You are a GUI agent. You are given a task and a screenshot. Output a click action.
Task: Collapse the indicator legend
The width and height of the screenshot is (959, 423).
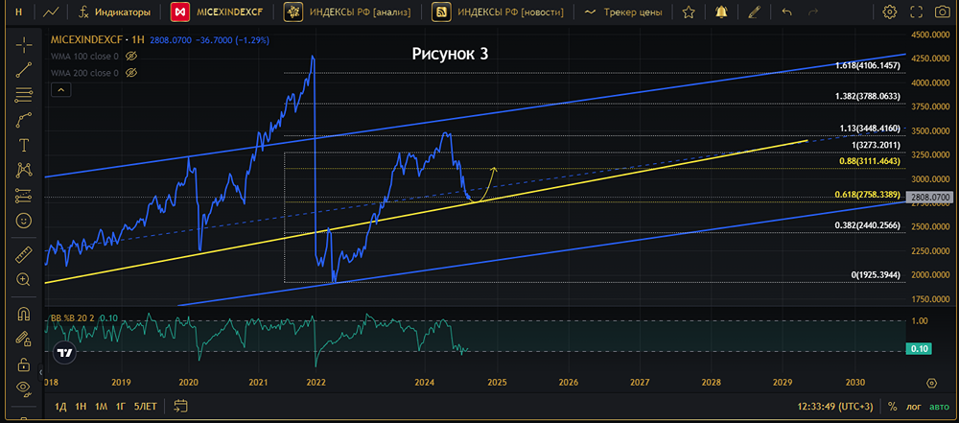pos(60,90)
